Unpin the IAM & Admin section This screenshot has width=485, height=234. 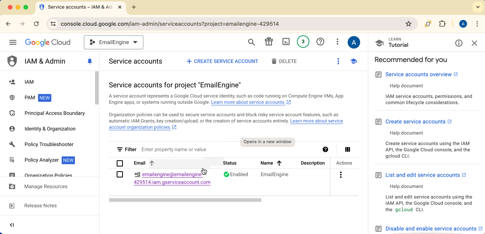[x=89, y=61]
